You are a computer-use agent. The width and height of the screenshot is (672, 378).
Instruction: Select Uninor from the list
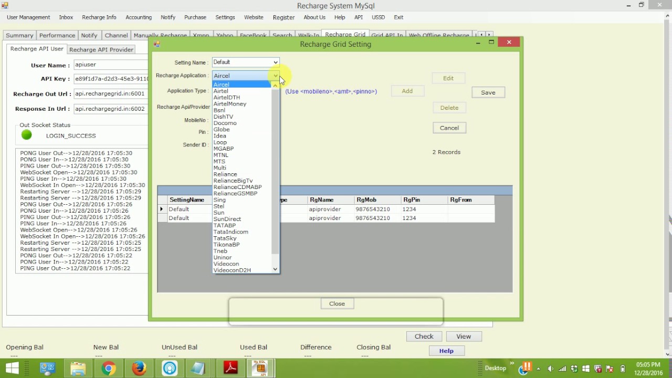tap(223, 257)
